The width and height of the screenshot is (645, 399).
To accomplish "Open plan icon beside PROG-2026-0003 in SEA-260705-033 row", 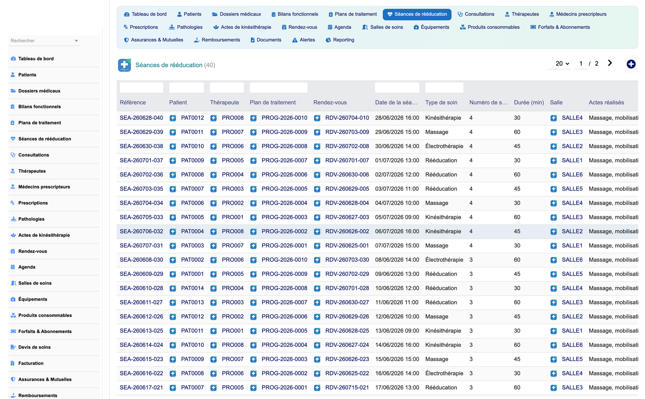I will click(253, 218).
